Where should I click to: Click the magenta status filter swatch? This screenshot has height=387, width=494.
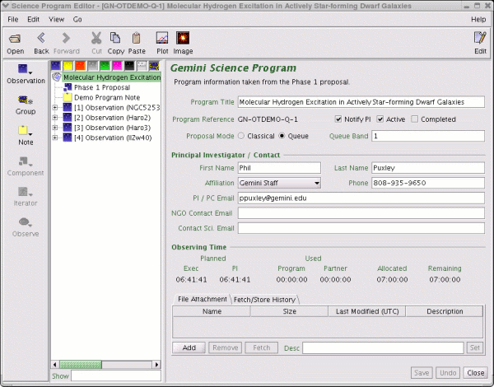coord(117,66)
